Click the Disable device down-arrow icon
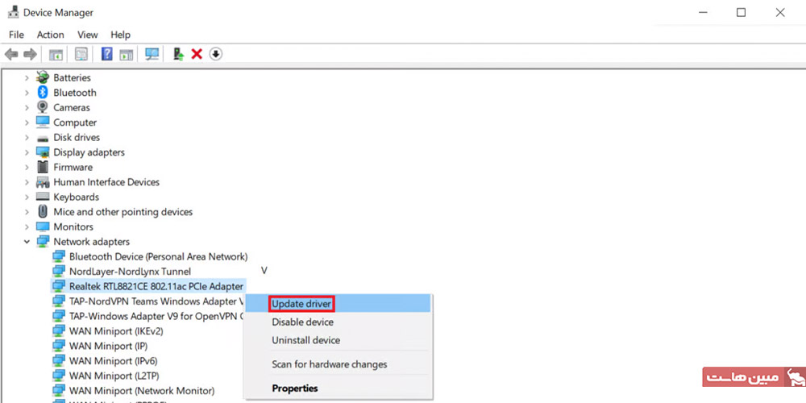Viewport: 806px width, 403px height. [216, 54]
